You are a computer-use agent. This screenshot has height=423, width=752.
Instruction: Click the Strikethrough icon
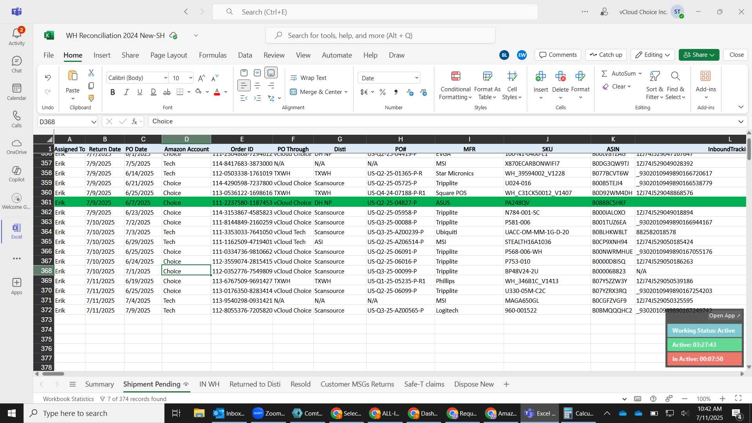167,92
